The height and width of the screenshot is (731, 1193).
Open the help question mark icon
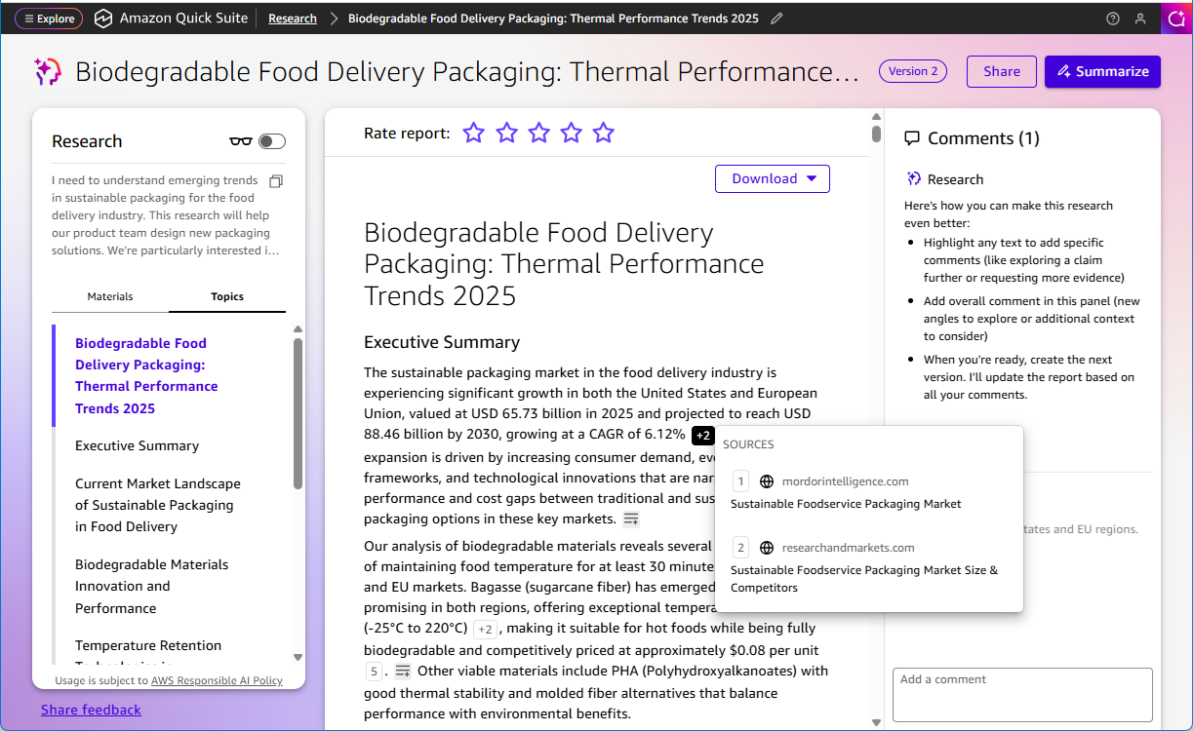coord(1113,19)
